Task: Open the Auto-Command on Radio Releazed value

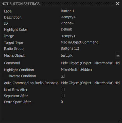Action: [x=90, y=83]
